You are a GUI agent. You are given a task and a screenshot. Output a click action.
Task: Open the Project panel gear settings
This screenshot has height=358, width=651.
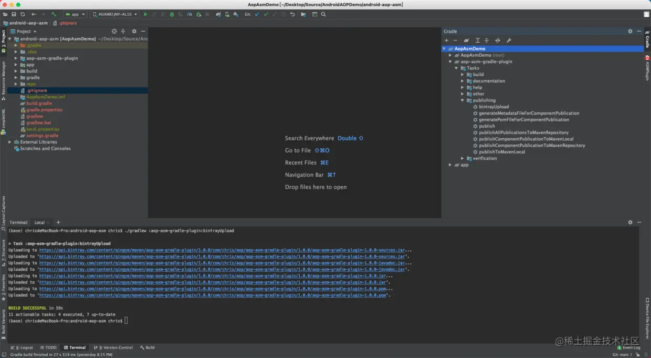point(134,32)
